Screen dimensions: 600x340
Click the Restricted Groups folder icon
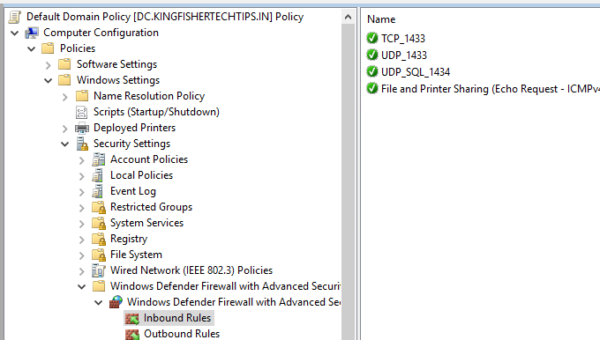99,208
